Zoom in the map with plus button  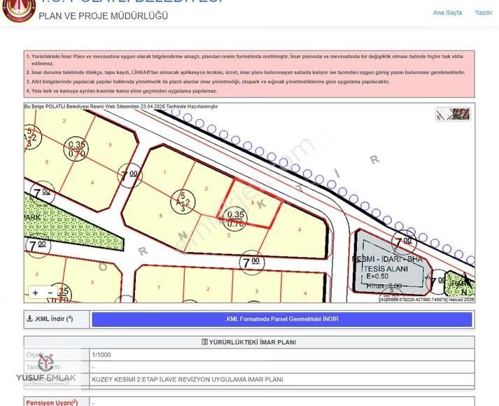(x=35, y=293)
